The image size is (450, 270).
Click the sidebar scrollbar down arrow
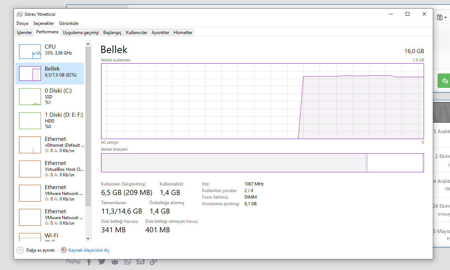[x=88, y=239]
